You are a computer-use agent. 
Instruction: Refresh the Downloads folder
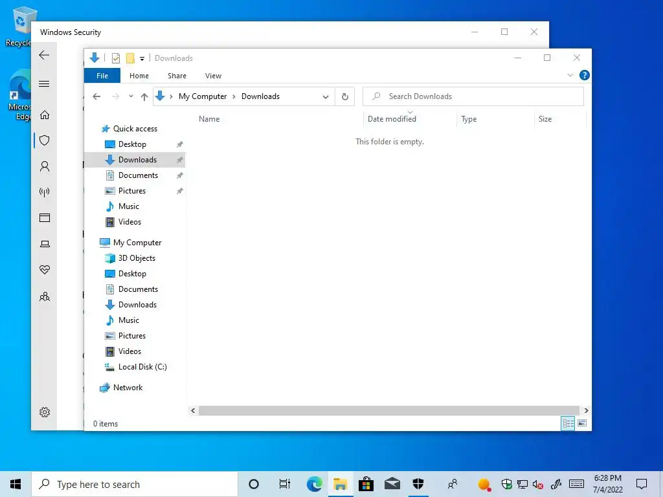click(345, 97)
